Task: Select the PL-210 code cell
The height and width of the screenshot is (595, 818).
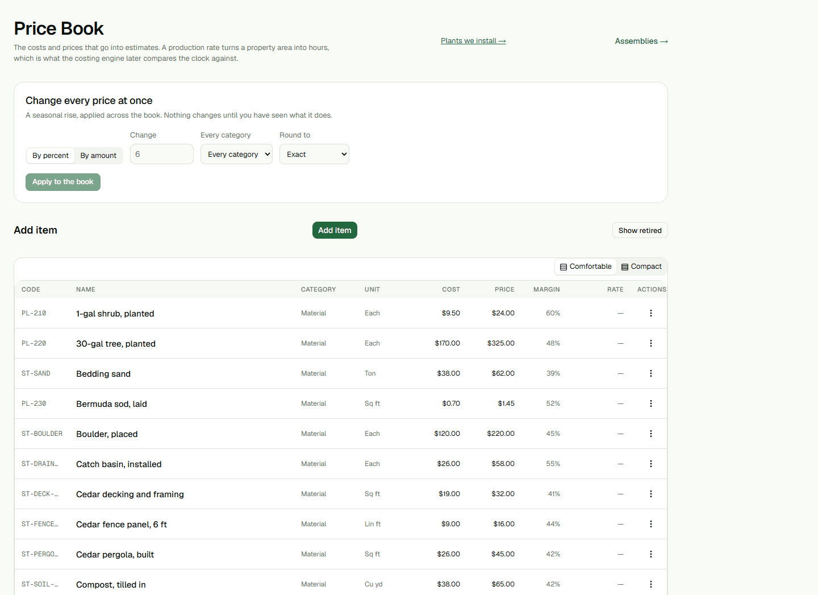Action: tap(34, 313)
